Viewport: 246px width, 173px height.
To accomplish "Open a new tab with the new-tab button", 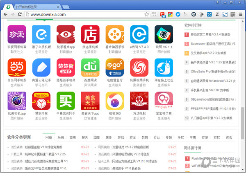I will 66,7.
